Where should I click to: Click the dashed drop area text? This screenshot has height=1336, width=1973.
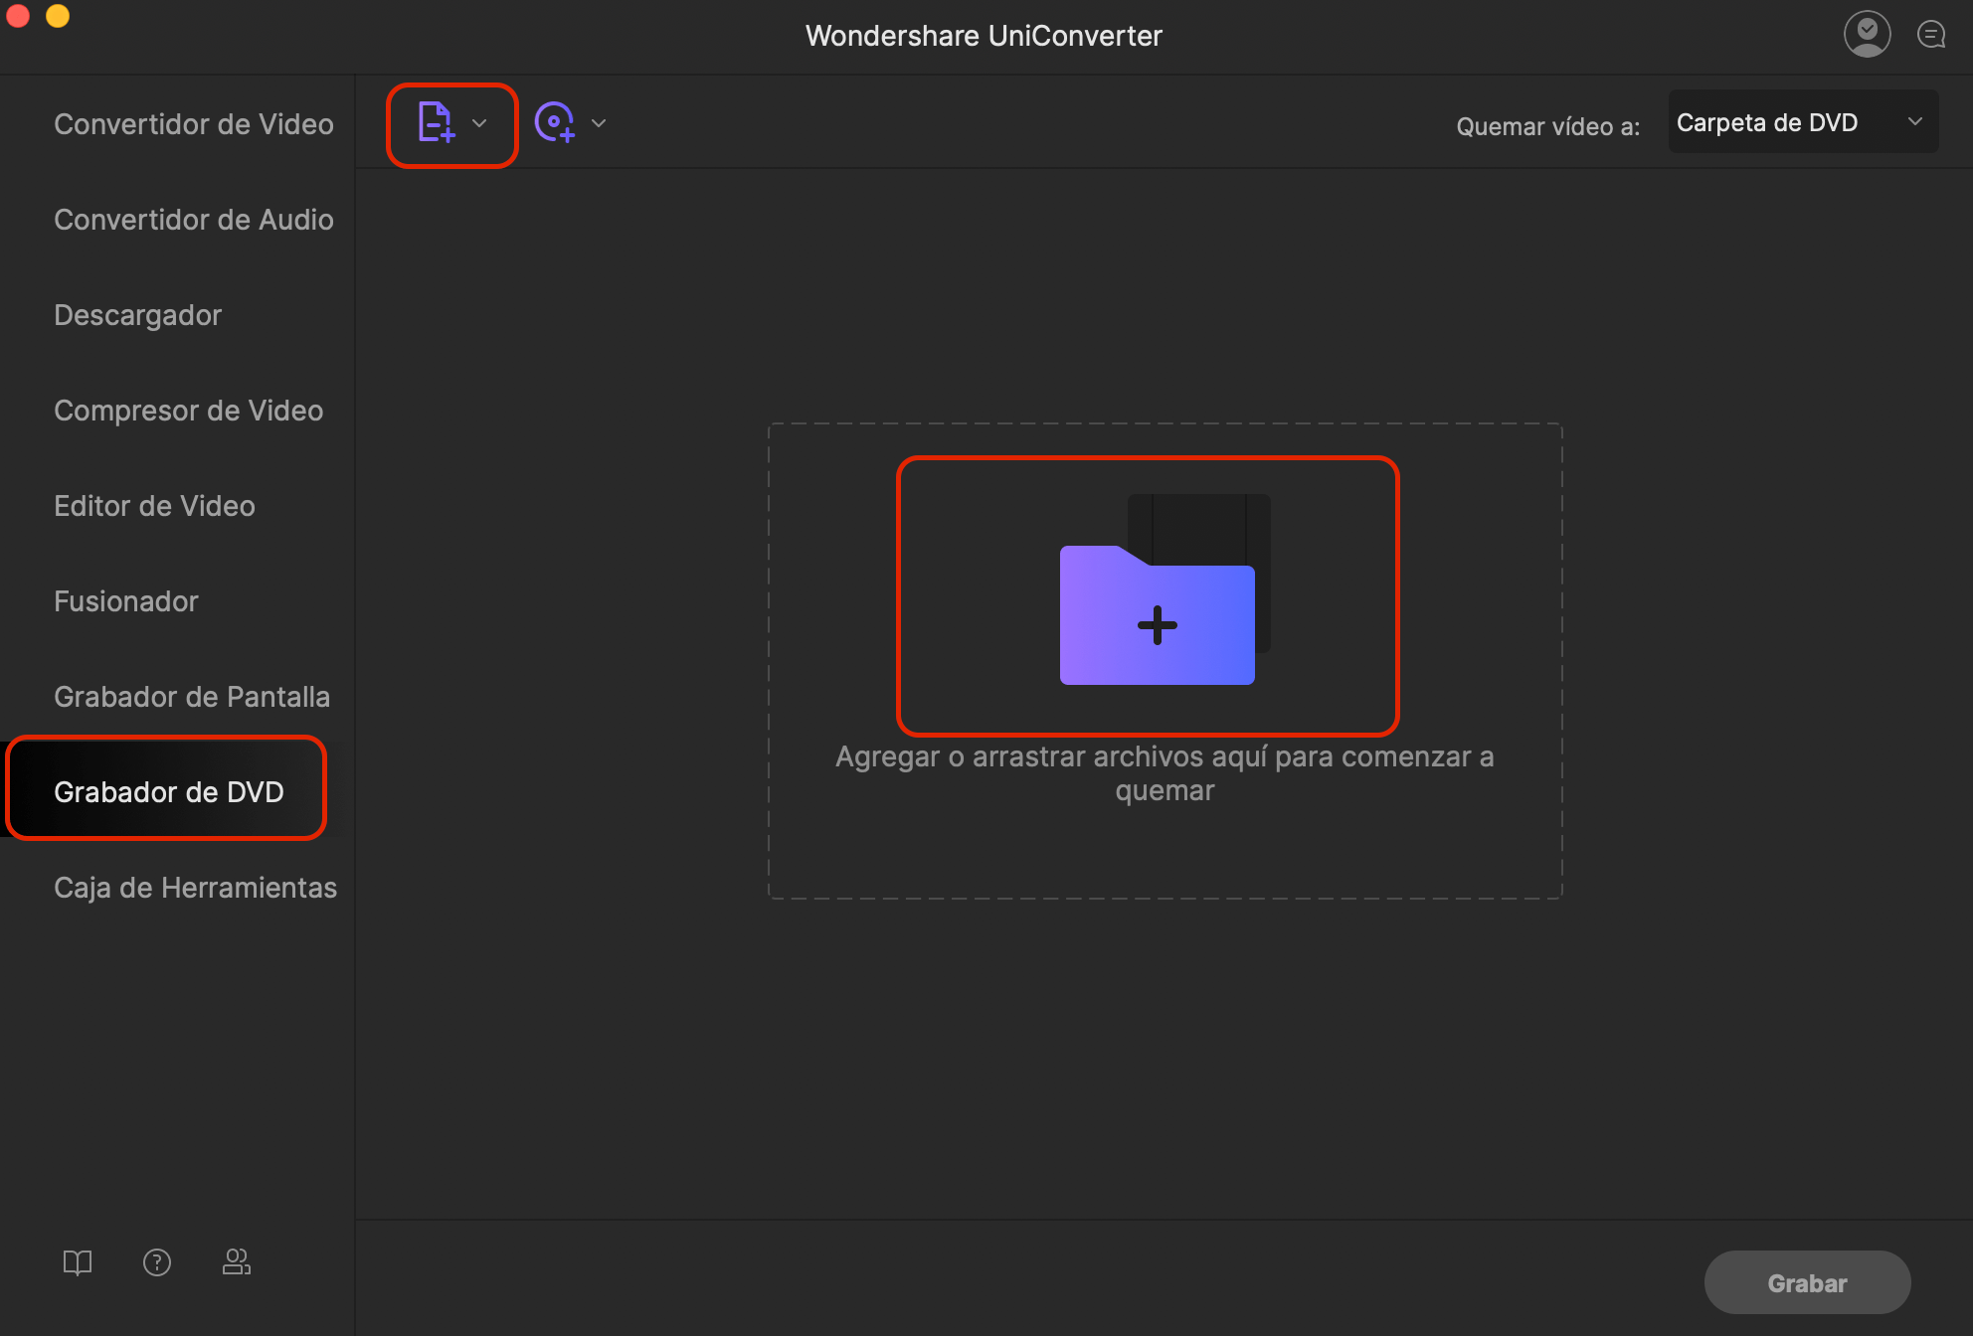(1165, 773)
